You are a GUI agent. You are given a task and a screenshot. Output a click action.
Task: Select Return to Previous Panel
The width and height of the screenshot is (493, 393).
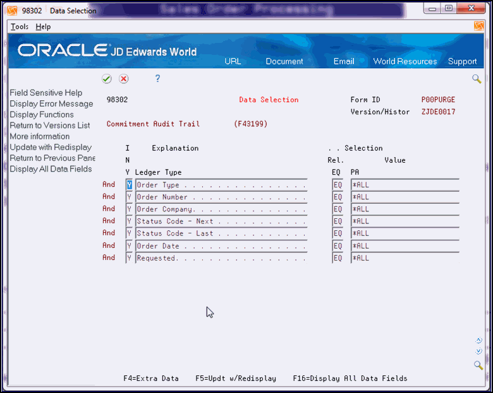[x=52, y=158]
